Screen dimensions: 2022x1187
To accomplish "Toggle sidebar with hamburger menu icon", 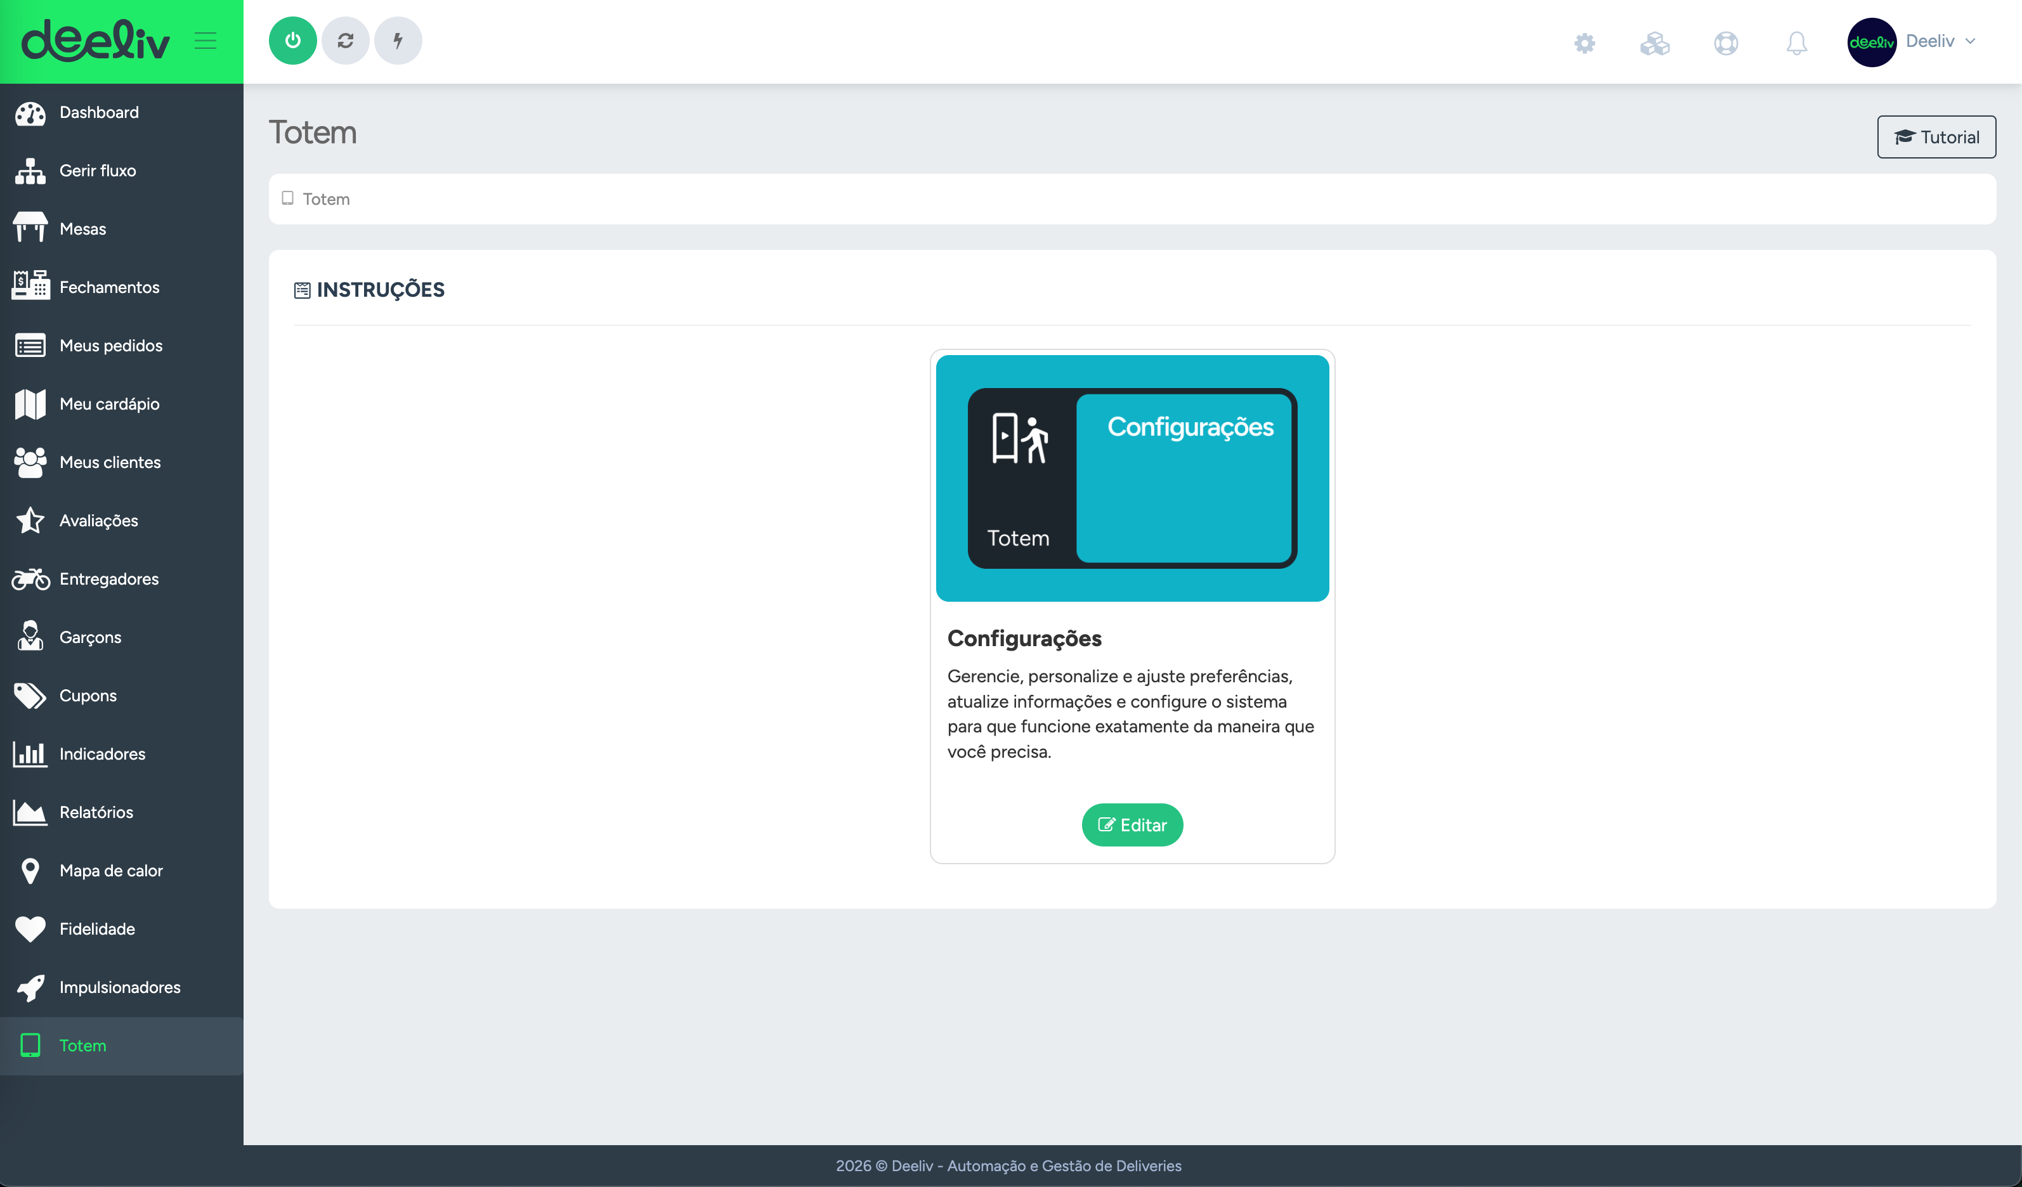I will click(205, 40).
